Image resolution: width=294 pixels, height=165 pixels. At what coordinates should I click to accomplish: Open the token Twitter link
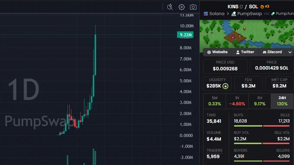click(x=245, y=52)
